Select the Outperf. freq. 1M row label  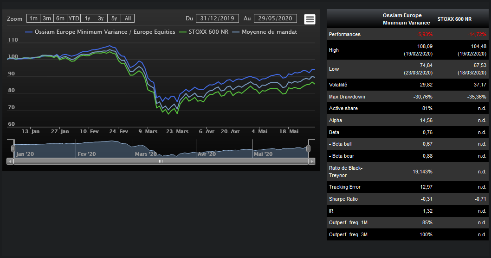coord(348,222)
